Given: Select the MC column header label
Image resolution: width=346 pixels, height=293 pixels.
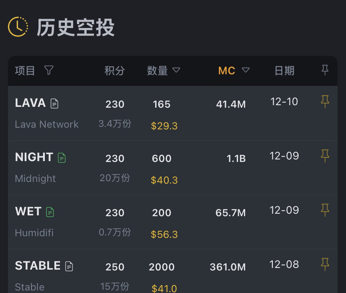Looking at the screenshot, I should tap(226, 71).
